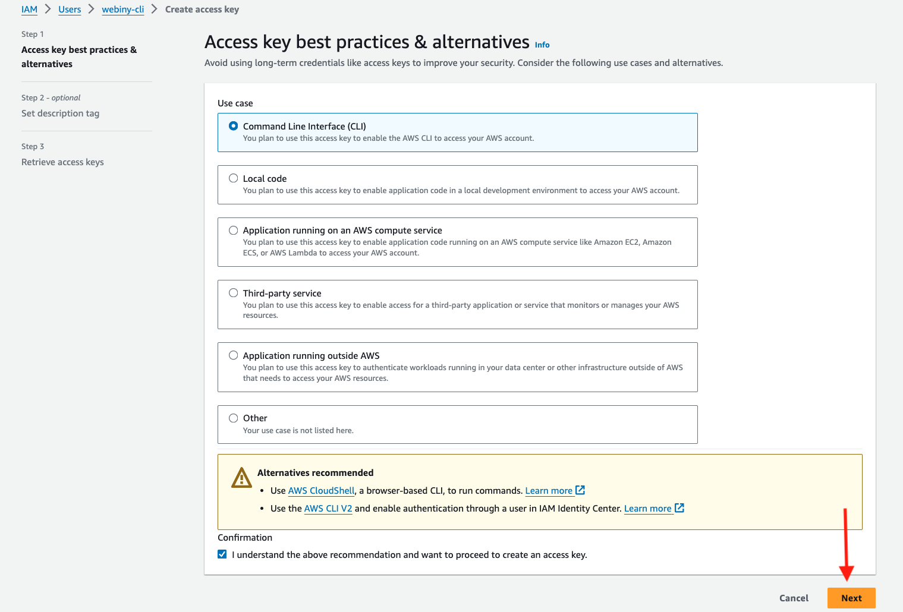
Task: Go to Step 2 Set description tag
Action: (x=60, y=113)
